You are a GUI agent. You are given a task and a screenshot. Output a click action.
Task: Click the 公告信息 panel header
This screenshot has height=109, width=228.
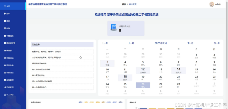(62, 45)
